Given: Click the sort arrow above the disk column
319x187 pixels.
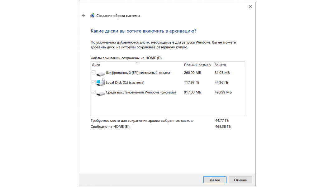Looking at the screenshot, I should click(137, 63).
